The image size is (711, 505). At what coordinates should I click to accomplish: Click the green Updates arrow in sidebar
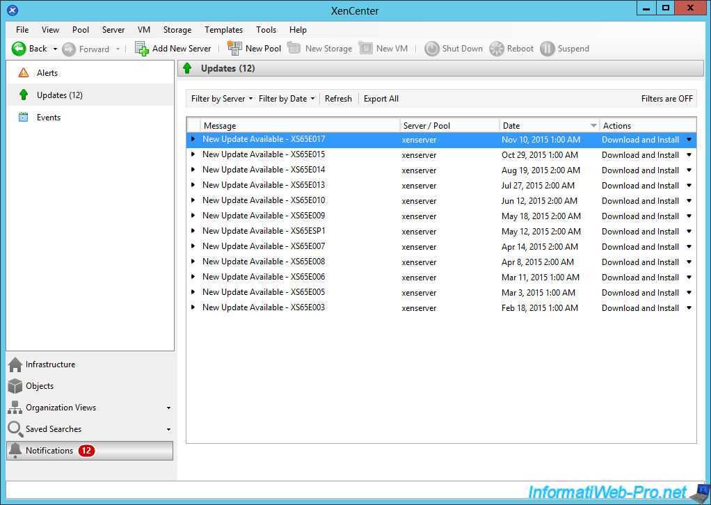pyautogui.click(x=24, y=95)
